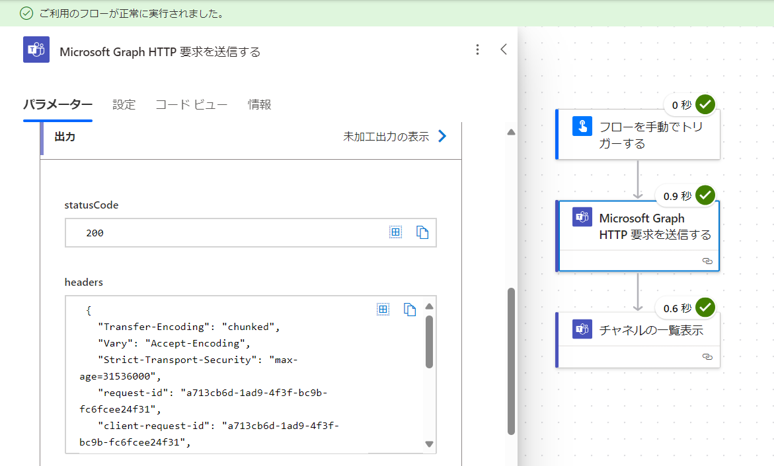The image size is (774, 466).
Task: Click Teams icon on Microsoft Graph HTTP card
Action: pos(582,217)
